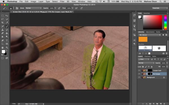The image size is (169, 105).
Task: Select the Splatter Waters brush thumbnail
Action: coord(145,48)
